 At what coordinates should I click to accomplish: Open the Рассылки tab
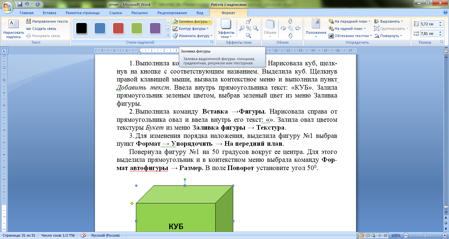click(139, 13)
